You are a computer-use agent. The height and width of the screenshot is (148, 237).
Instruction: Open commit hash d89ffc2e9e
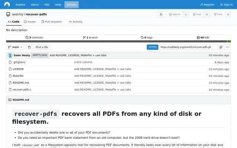coord(40,55)
